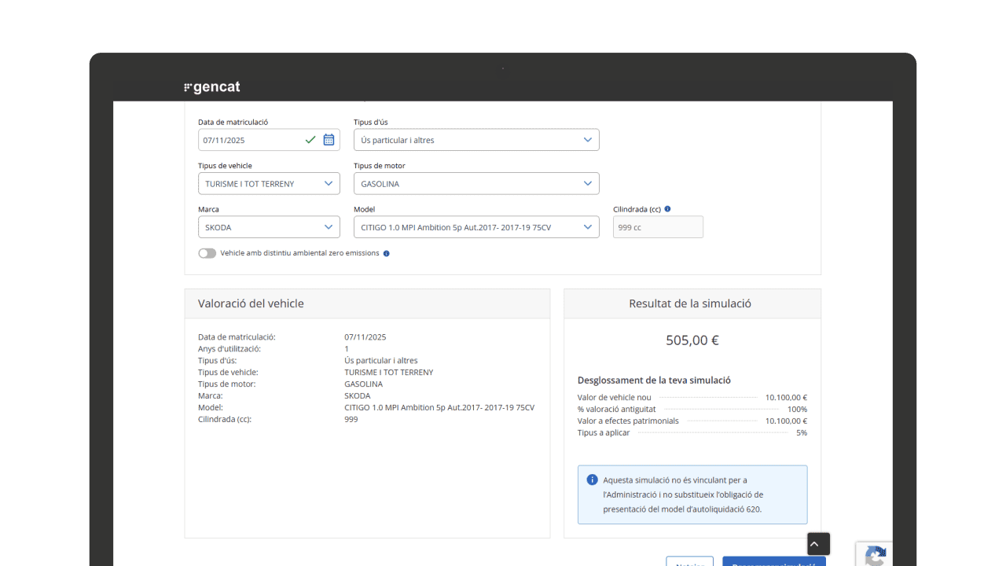
Task: Open the Model dropdown showing CITIGO
Action: (x=476, y=227)
